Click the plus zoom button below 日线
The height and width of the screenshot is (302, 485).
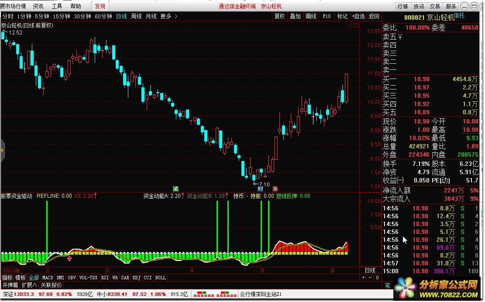[x=364, y=278]
